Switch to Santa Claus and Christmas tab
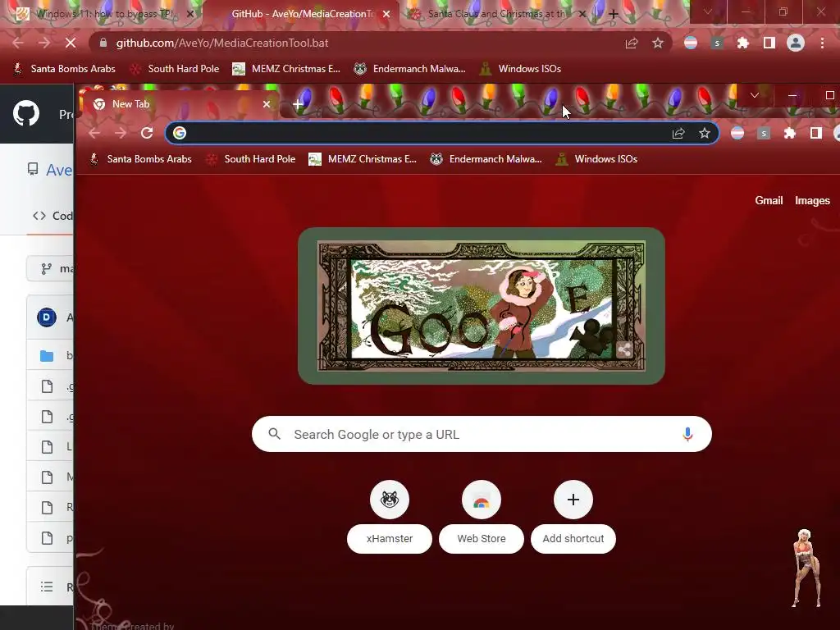Screen dimensions: 840x630 point(495,14)
